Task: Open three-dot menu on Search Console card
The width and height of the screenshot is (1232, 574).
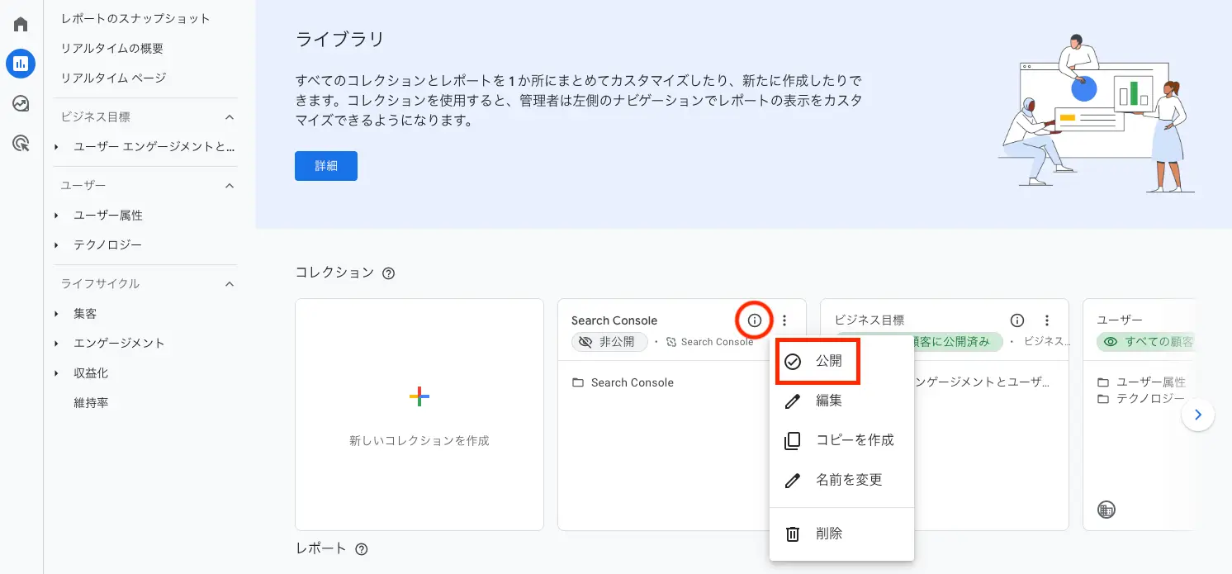Action: pyautogui.click(x=784, y=320)
